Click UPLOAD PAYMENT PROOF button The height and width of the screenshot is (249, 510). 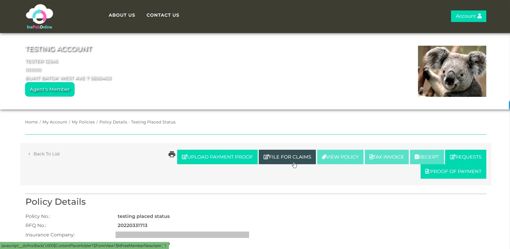tap(217, 157)
